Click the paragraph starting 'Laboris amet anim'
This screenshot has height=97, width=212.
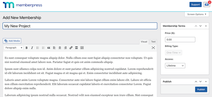point(78,84)
